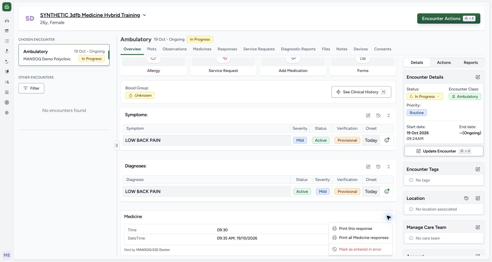This screenshot has width=492, height=262.
Task: View Symptoms history clock icon
Action: pyautogui.click(x=378, y=115)
